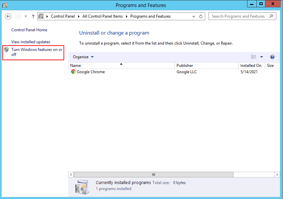Change view with the view icon
This screenshot has width=283, height=199.
click(x=254, y=57)
